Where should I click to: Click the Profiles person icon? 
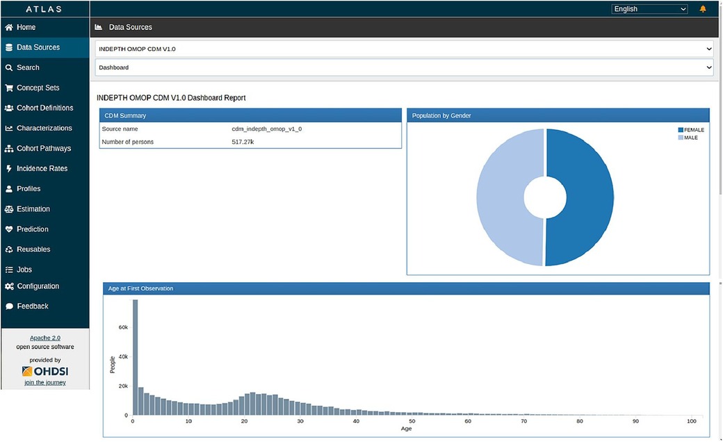point(9,189)
